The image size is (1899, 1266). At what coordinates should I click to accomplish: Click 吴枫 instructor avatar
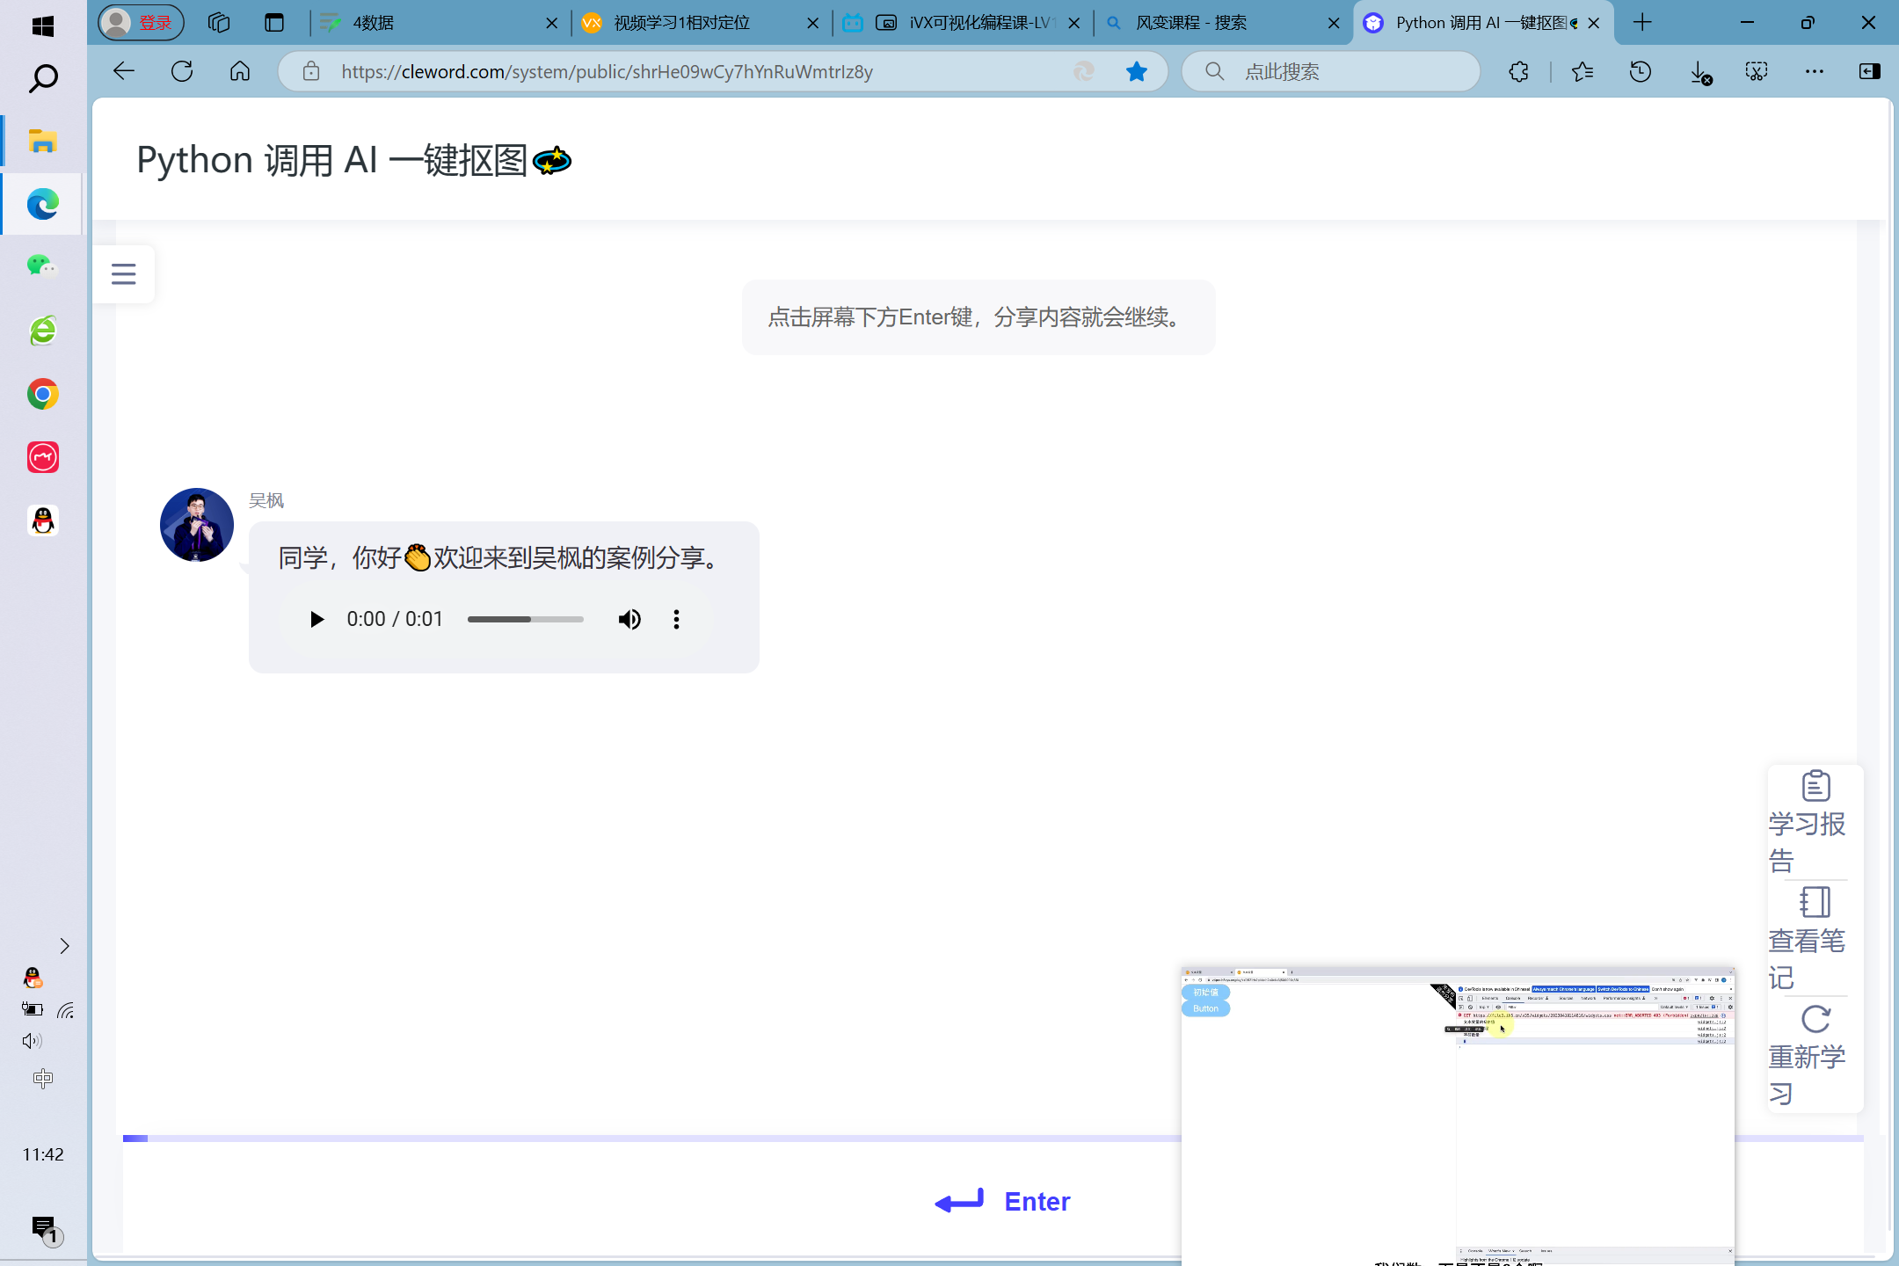coord(196,525)
